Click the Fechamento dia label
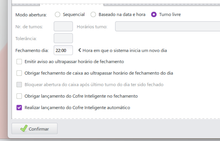This screenshot has height=141, width=220. click(x=32, y=50)
